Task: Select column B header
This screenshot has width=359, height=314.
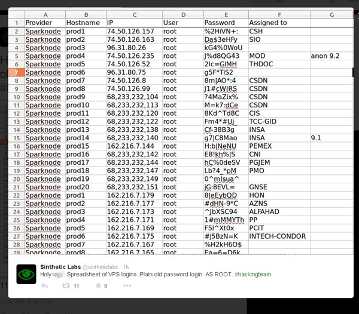Action: tap(86, 15)
